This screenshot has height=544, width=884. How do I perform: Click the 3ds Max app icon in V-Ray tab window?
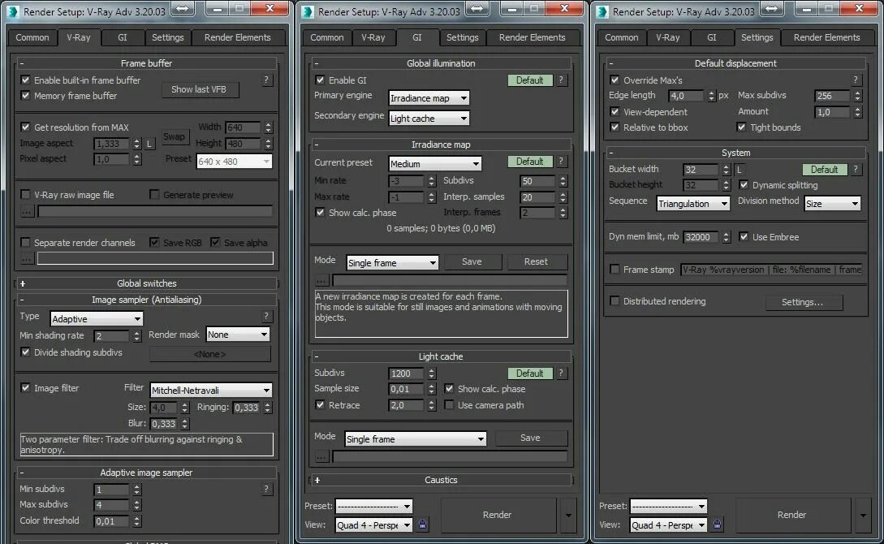click(x=12, y=11)
